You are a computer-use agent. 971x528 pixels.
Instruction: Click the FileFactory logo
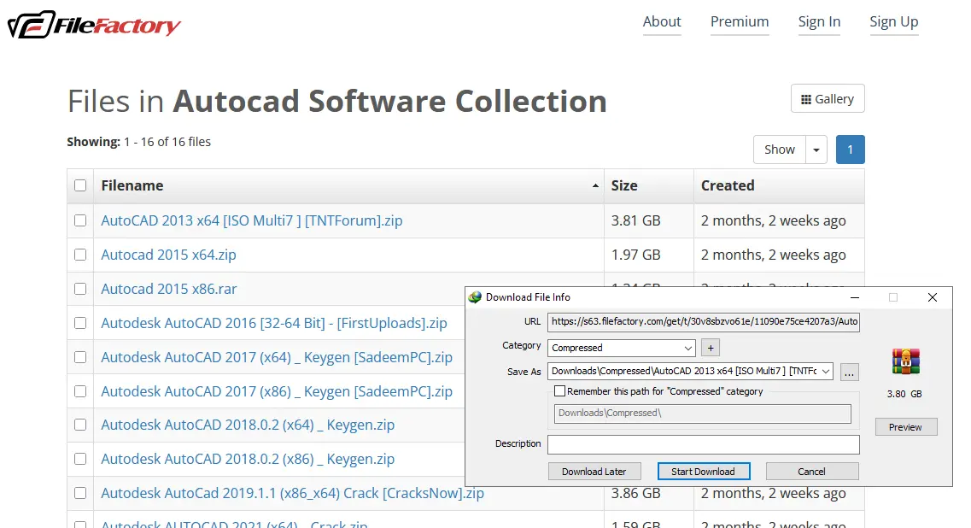94,25
